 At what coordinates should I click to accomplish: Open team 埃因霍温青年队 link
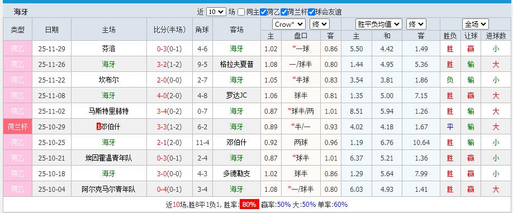coord(108,158)
